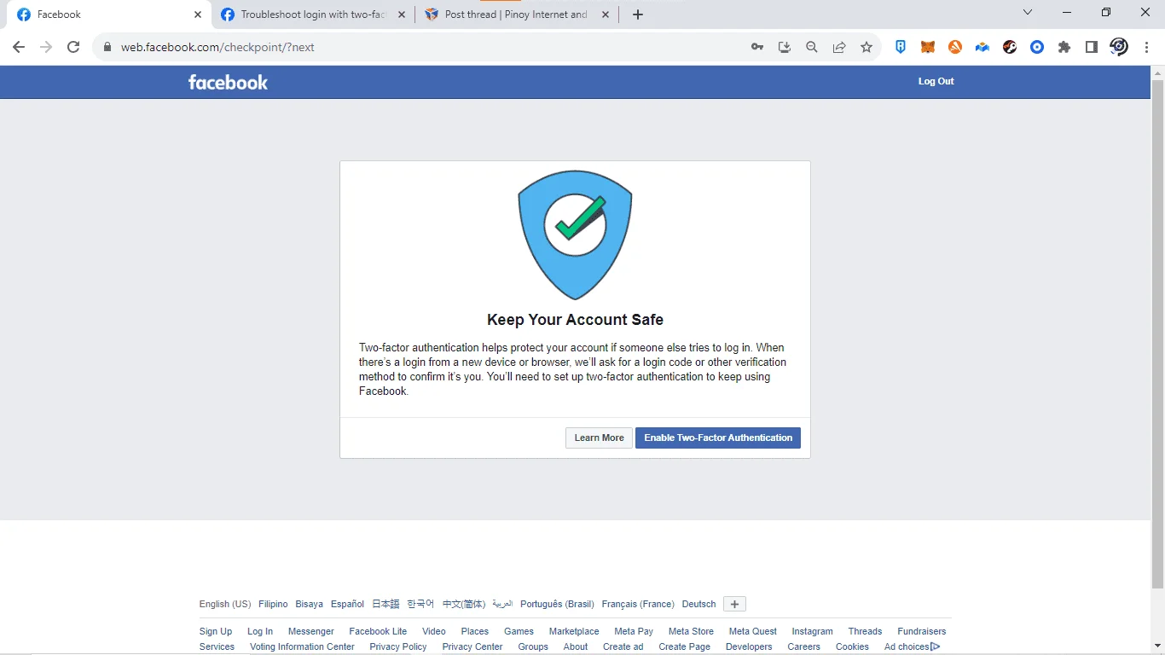Open the zoom magnifier icon in address bar
This screenshot has height=655, width=1165.
click(812, 47)
